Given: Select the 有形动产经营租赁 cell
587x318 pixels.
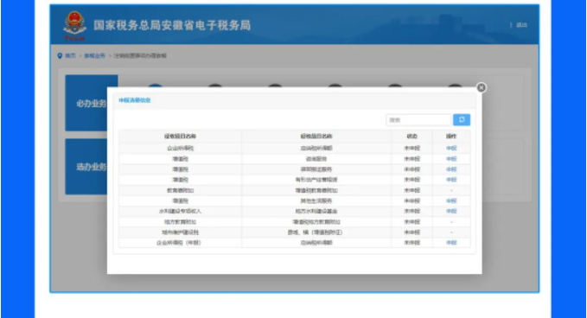Looking at the screenshot, I should (316, 180).
